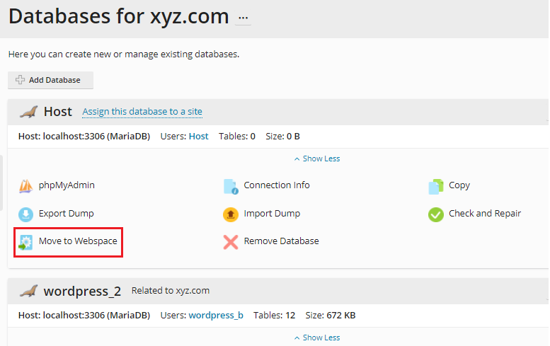This screenshot has width=550, height=346.
Task: Click the Move to Webspace label
Action: [78, 241]
